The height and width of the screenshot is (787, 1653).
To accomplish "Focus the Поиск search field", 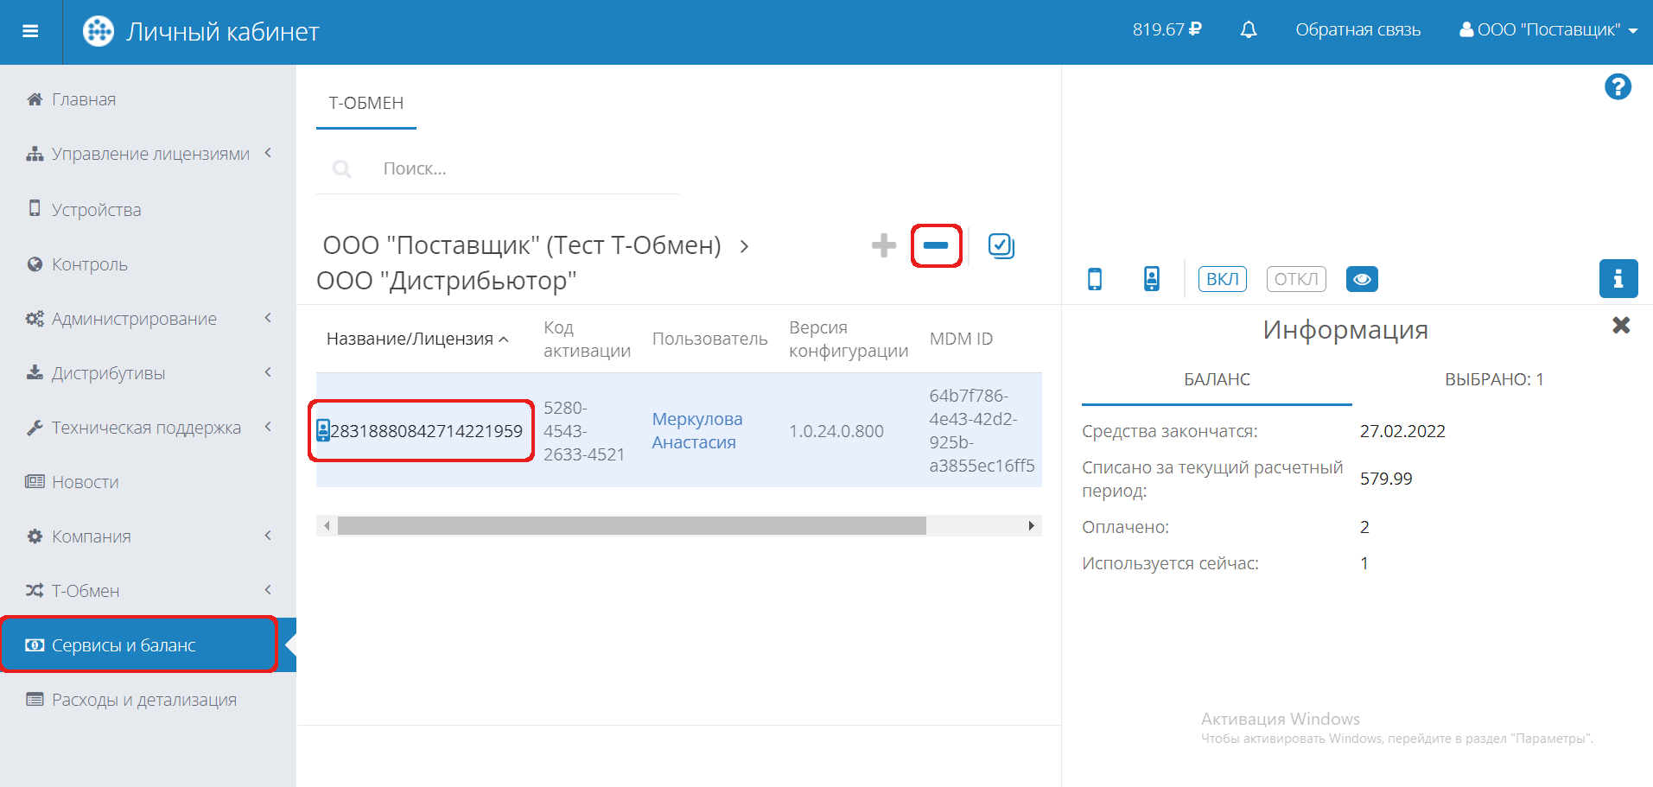I will pos(527,168).
